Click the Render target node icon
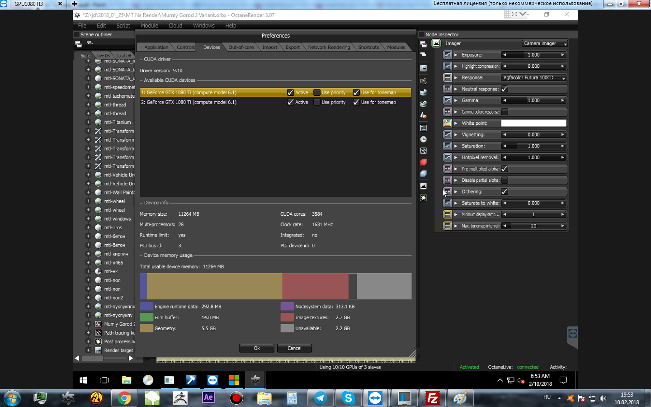This screenshot has height=407, width=651. pyautogui.click(x=98, y=350)
